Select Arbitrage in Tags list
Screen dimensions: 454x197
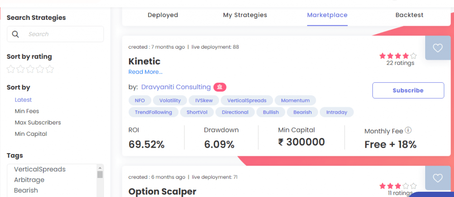point(29,180)
